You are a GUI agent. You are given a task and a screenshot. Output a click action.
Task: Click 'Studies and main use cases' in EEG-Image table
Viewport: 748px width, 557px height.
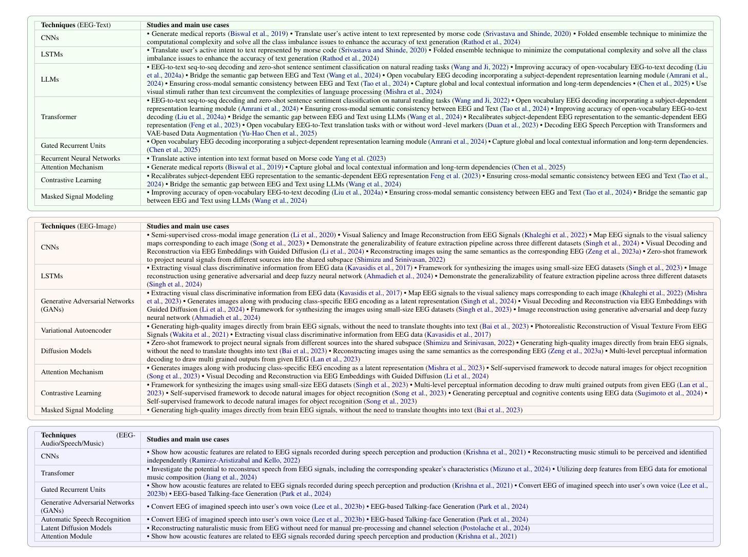[x=188, y=226]
